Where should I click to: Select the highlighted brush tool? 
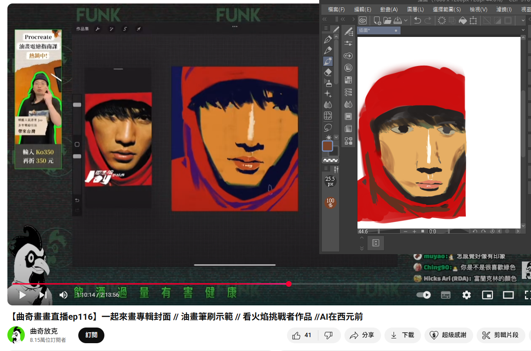tap(328, 61)
